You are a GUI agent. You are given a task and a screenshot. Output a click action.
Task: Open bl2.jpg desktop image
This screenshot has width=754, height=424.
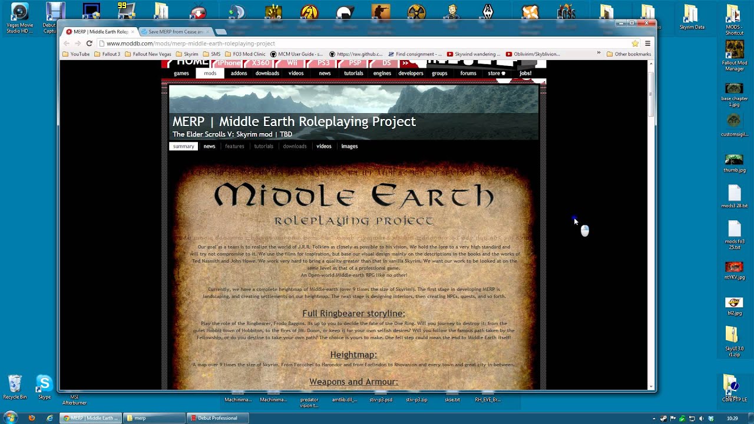734,306
